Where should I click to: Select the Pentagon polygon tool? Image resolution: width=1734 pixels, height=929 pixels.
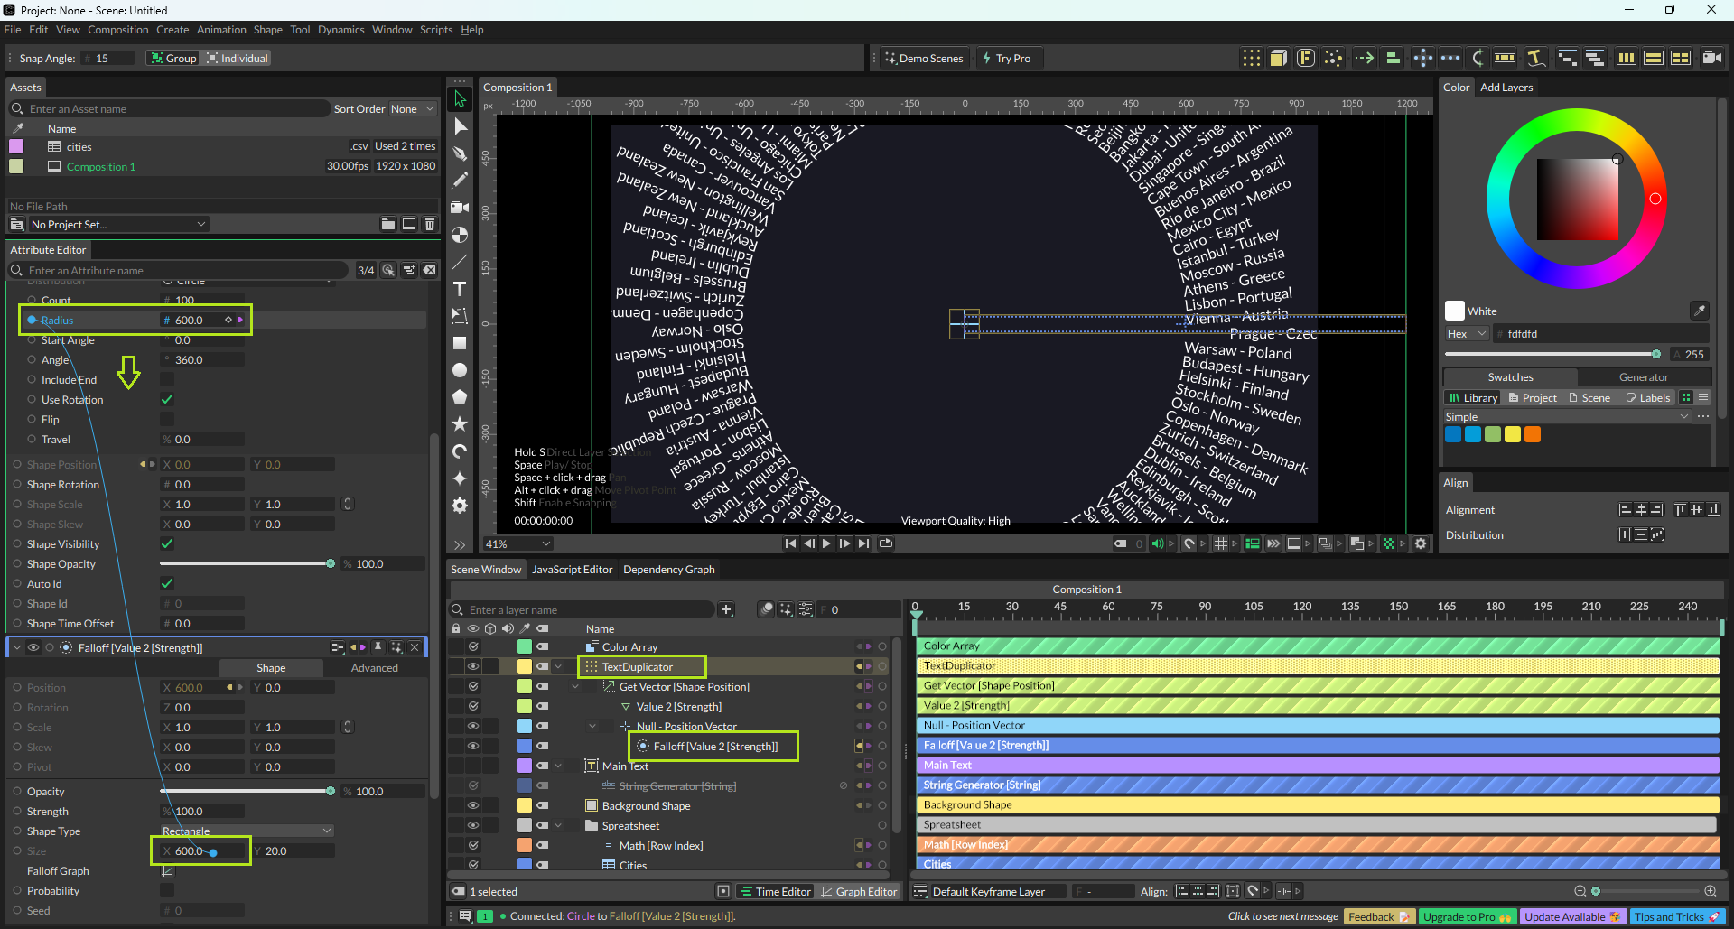pyautogui.click(x=460, y=397)
